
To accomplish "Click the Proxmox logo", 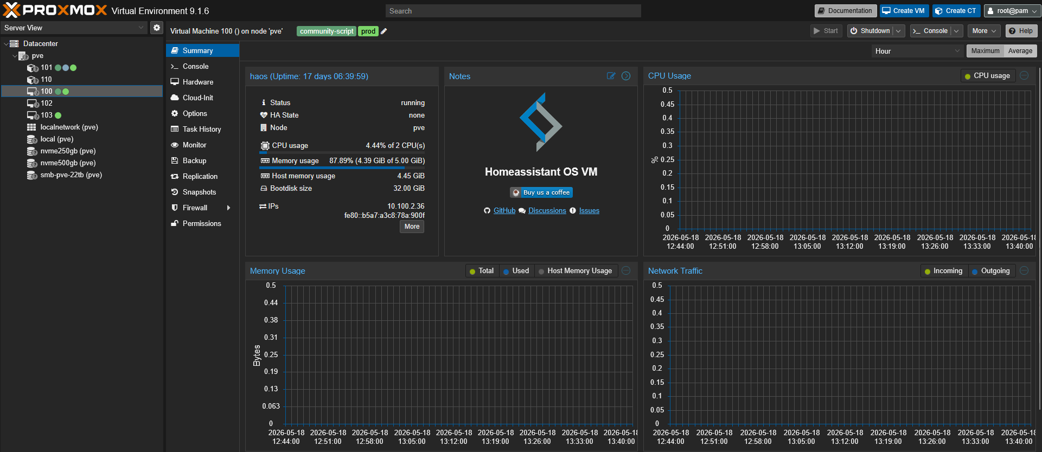I will coord(55,10).
